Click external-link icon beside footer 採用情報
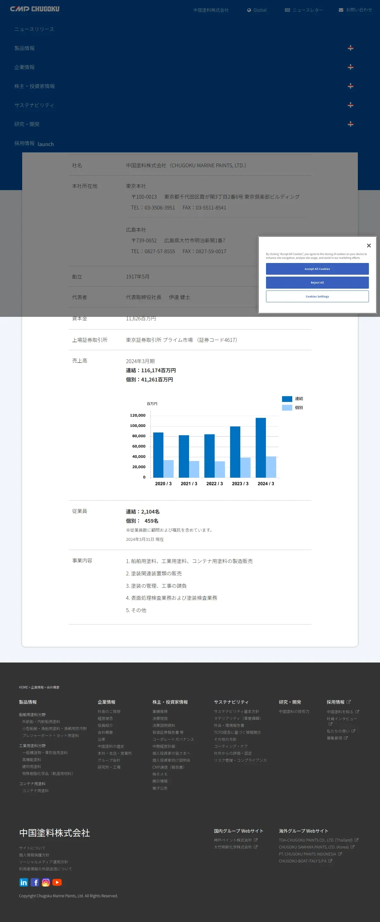The width and height of the screenshot is (380, 922). pyautogui.click(x=349, y=702)
